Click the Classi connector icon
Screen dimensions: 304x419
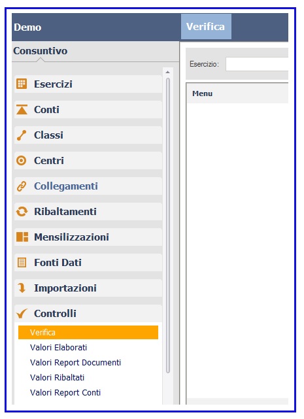(22, 135)
